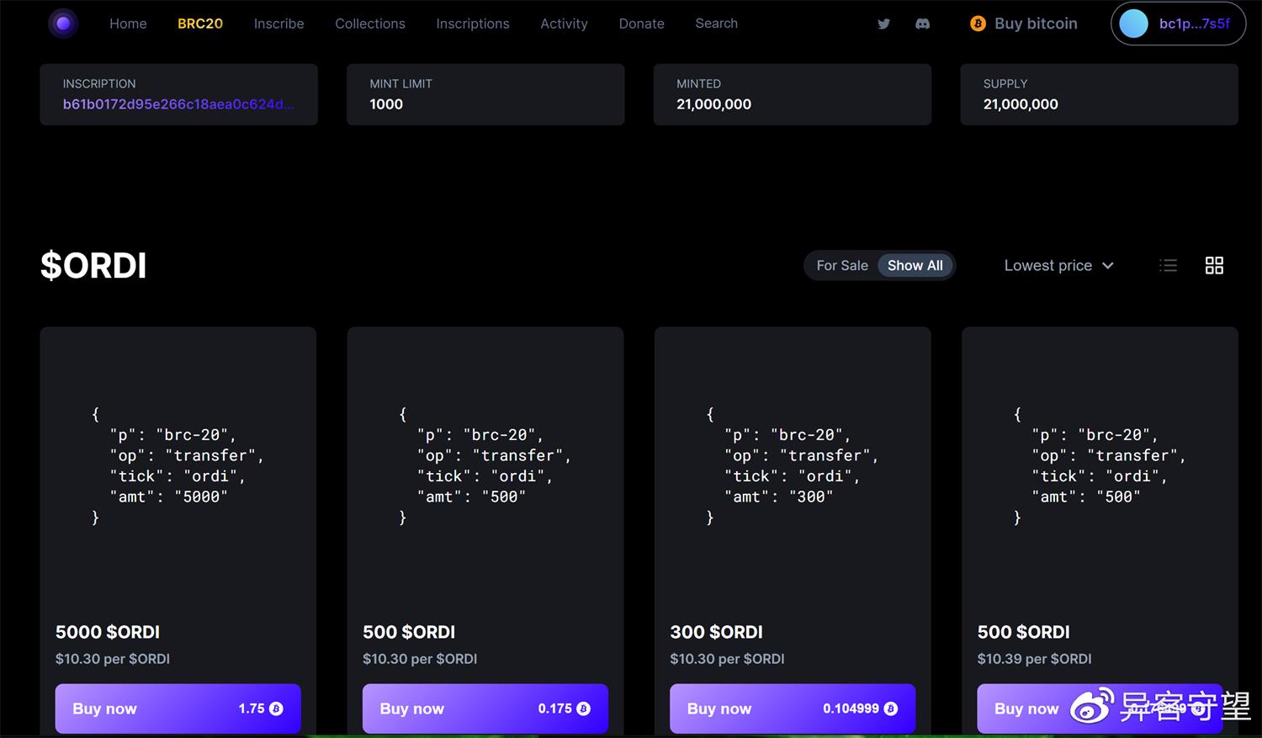Toggle listing filter to For Sale
The image size is (1262, 738).
[x=841, y=266]
